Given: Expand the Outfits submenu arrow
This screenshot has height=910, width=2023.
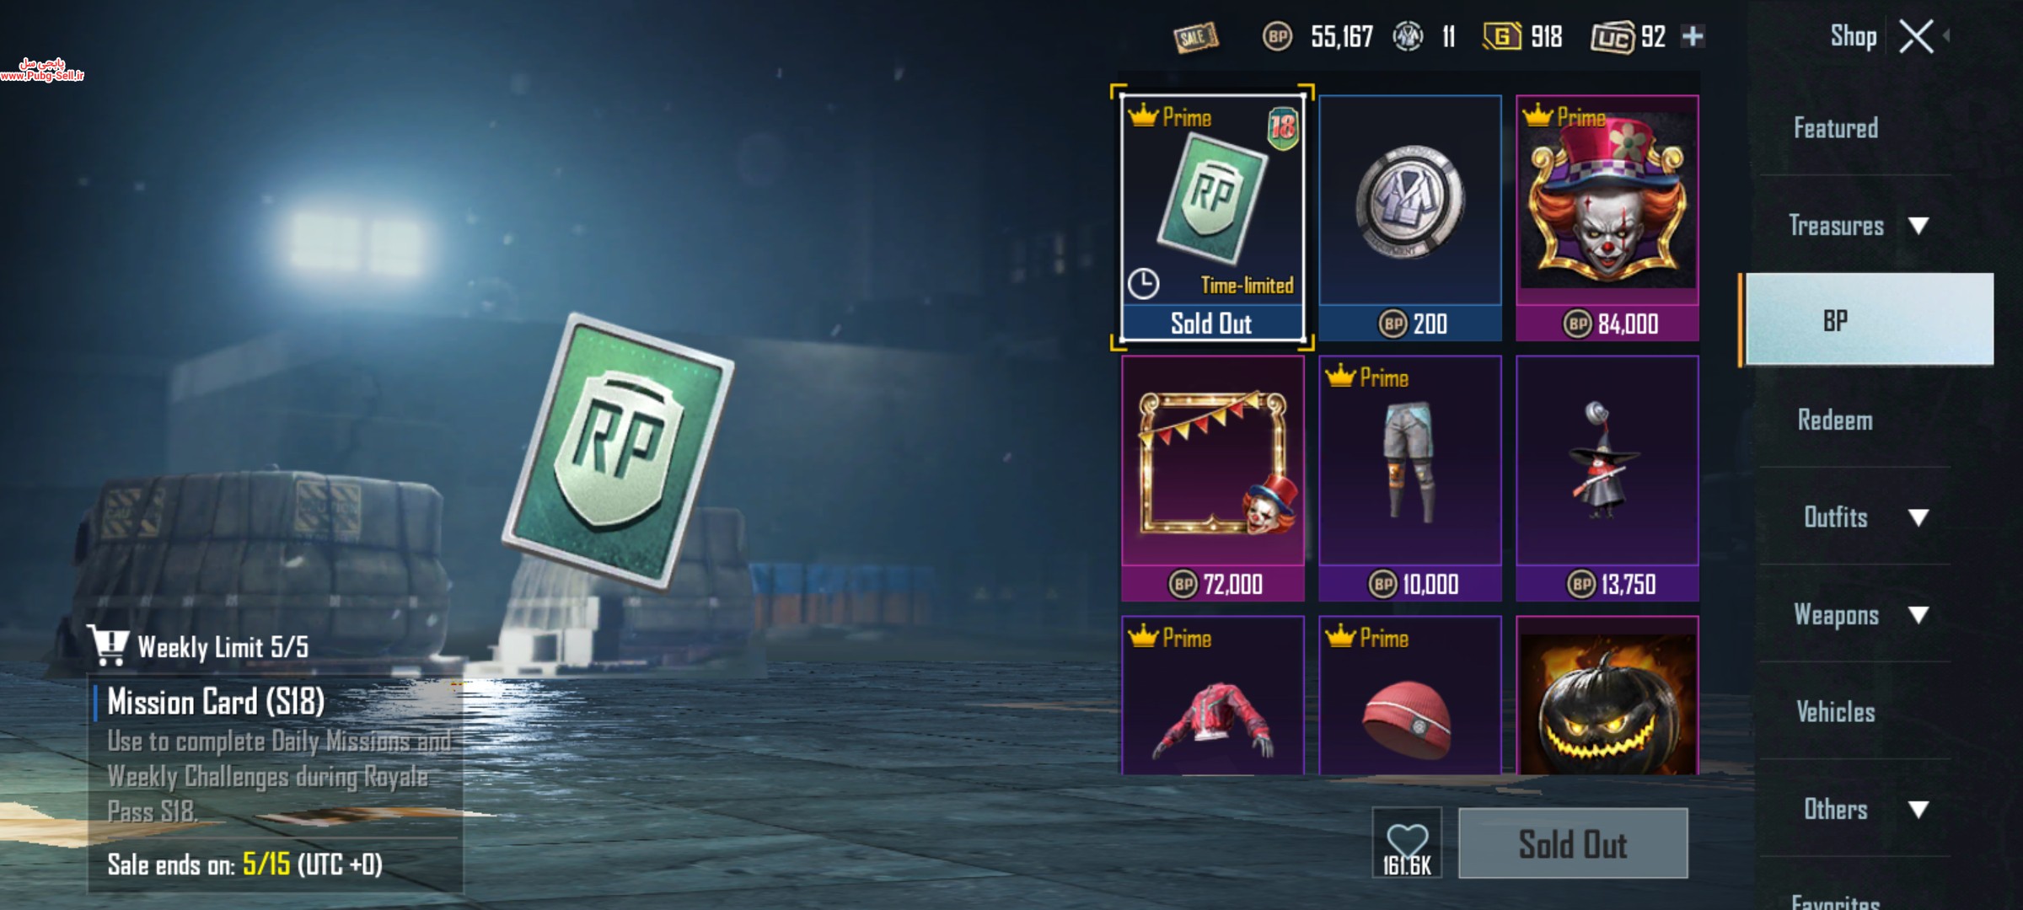Looking at the screenshot, I should click(1919, 517).
